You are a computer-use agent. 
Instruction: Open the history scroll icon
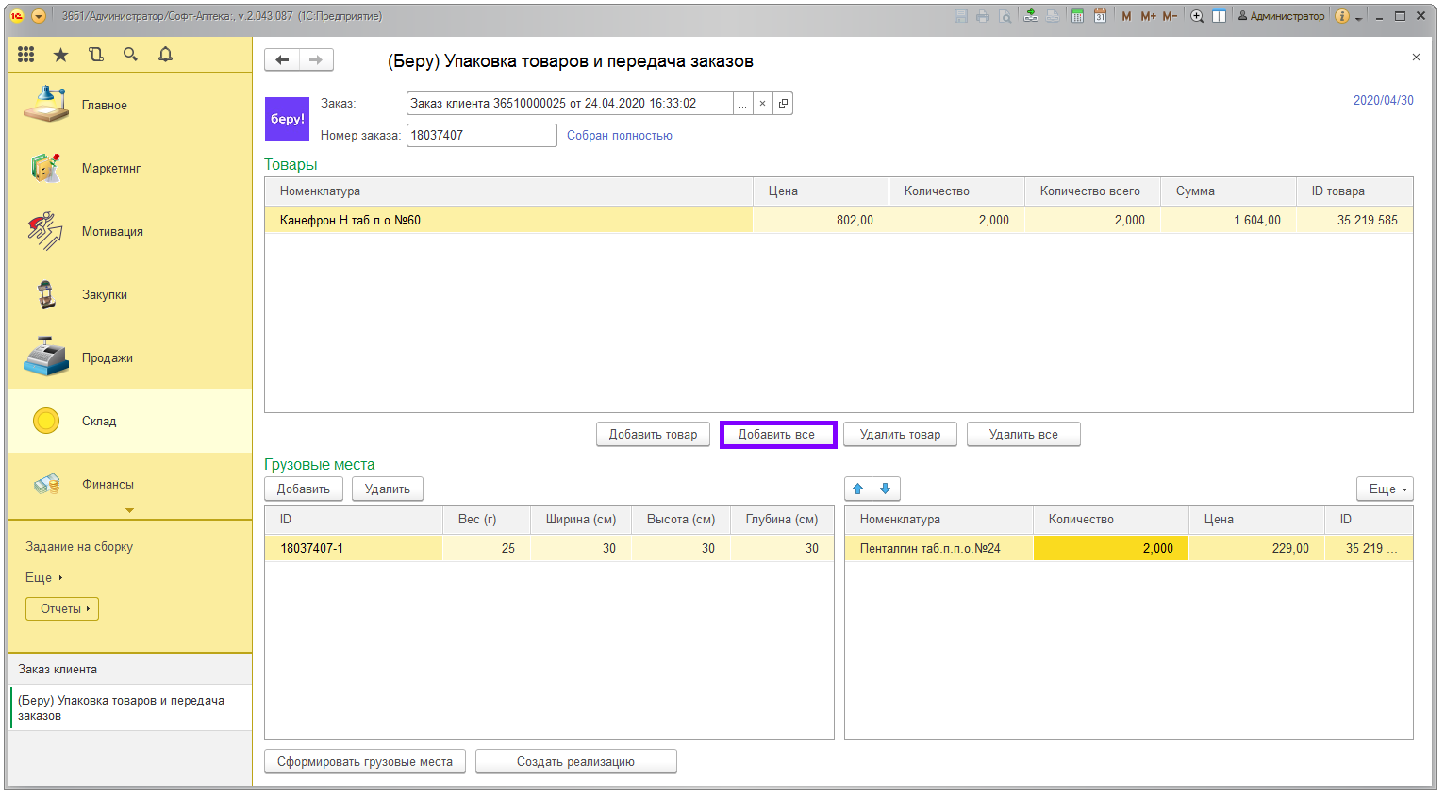point(95,55)
